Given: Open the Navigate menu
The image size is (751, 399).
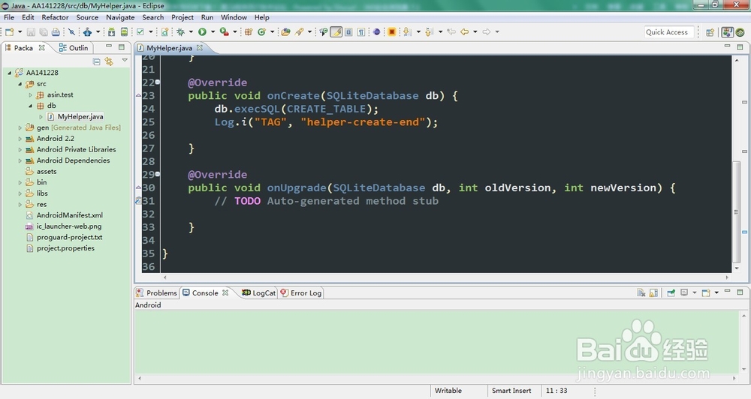Looking at the screenshot, I should click(120, 17).
